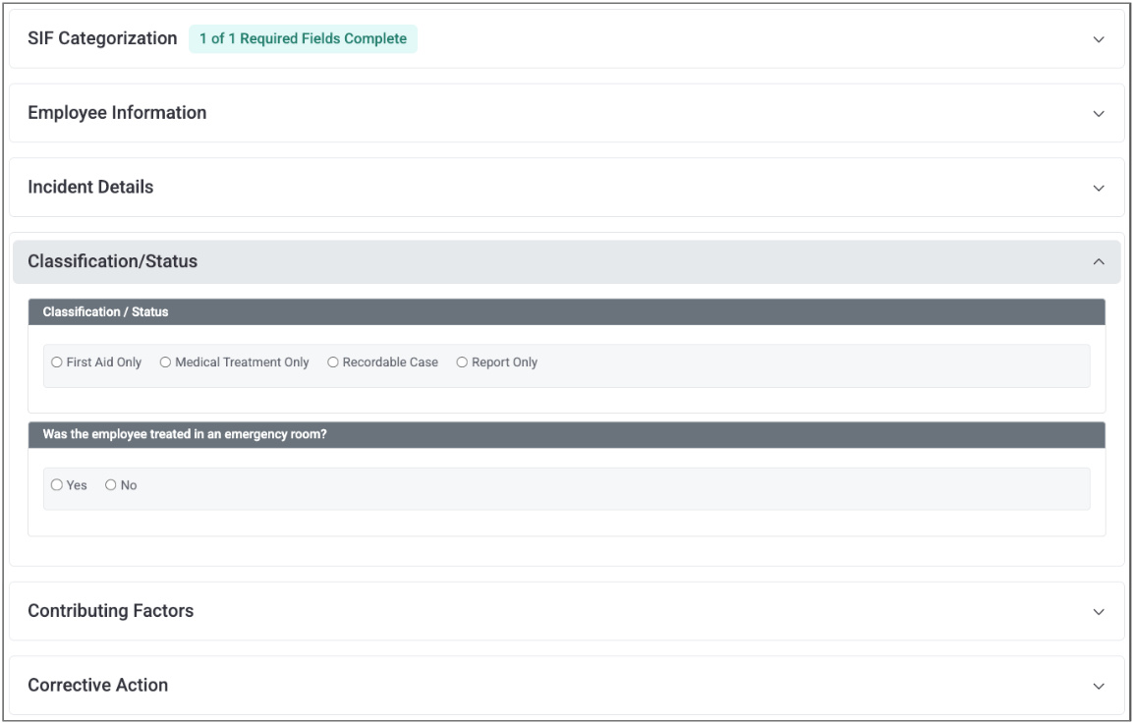Viewport: 1134px width, 724px height.
Task: Choose Recordable Case classification
Action: (x=333, y=362)
